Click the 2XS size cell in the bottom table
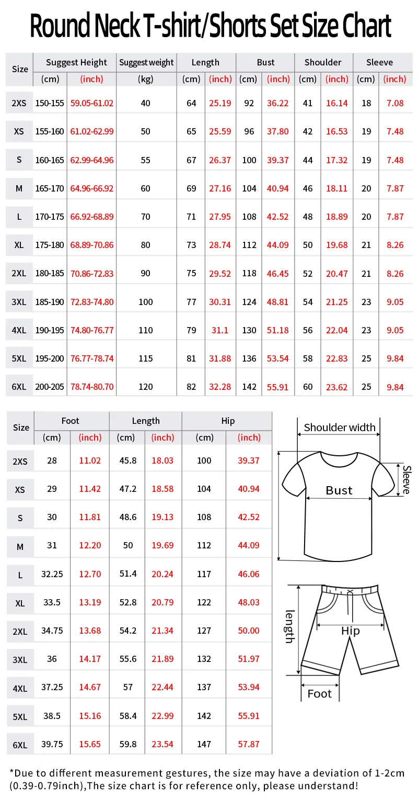Viewport: 418px width, 798px height. pyautogui.click(x=20, y=461)
